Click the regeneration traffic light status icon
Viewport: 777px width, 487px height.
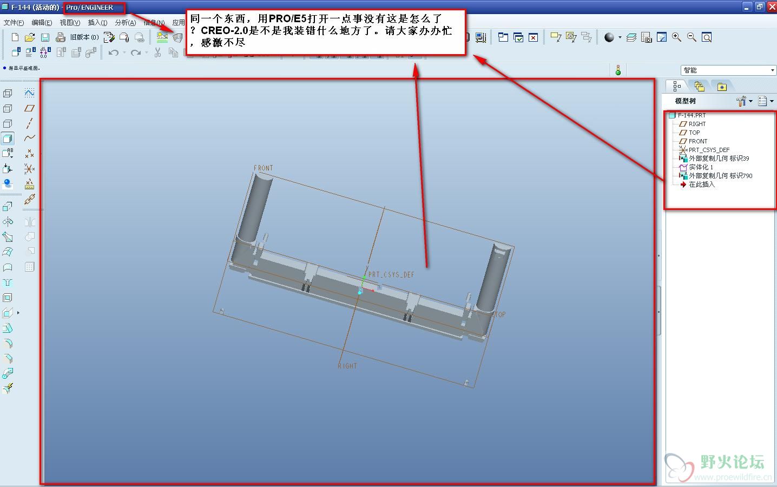tap(618, 70)
